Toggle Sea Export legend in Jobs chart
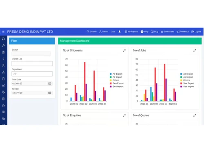Screen dimensions: 204x153 [x=187, y=83]
